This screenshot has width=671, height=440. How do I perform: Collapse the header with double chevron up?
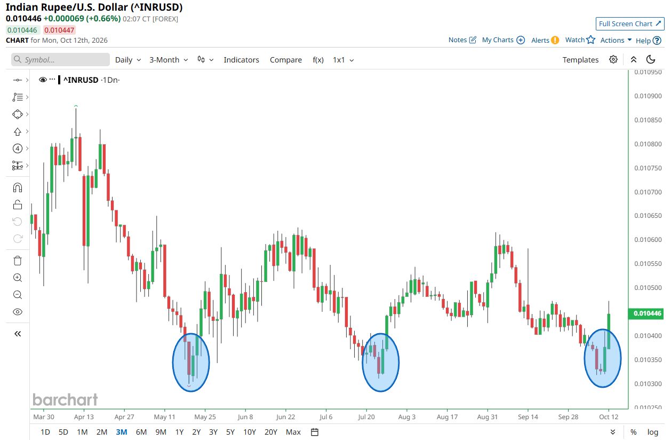pyautogui.click(x=634, y=59)
